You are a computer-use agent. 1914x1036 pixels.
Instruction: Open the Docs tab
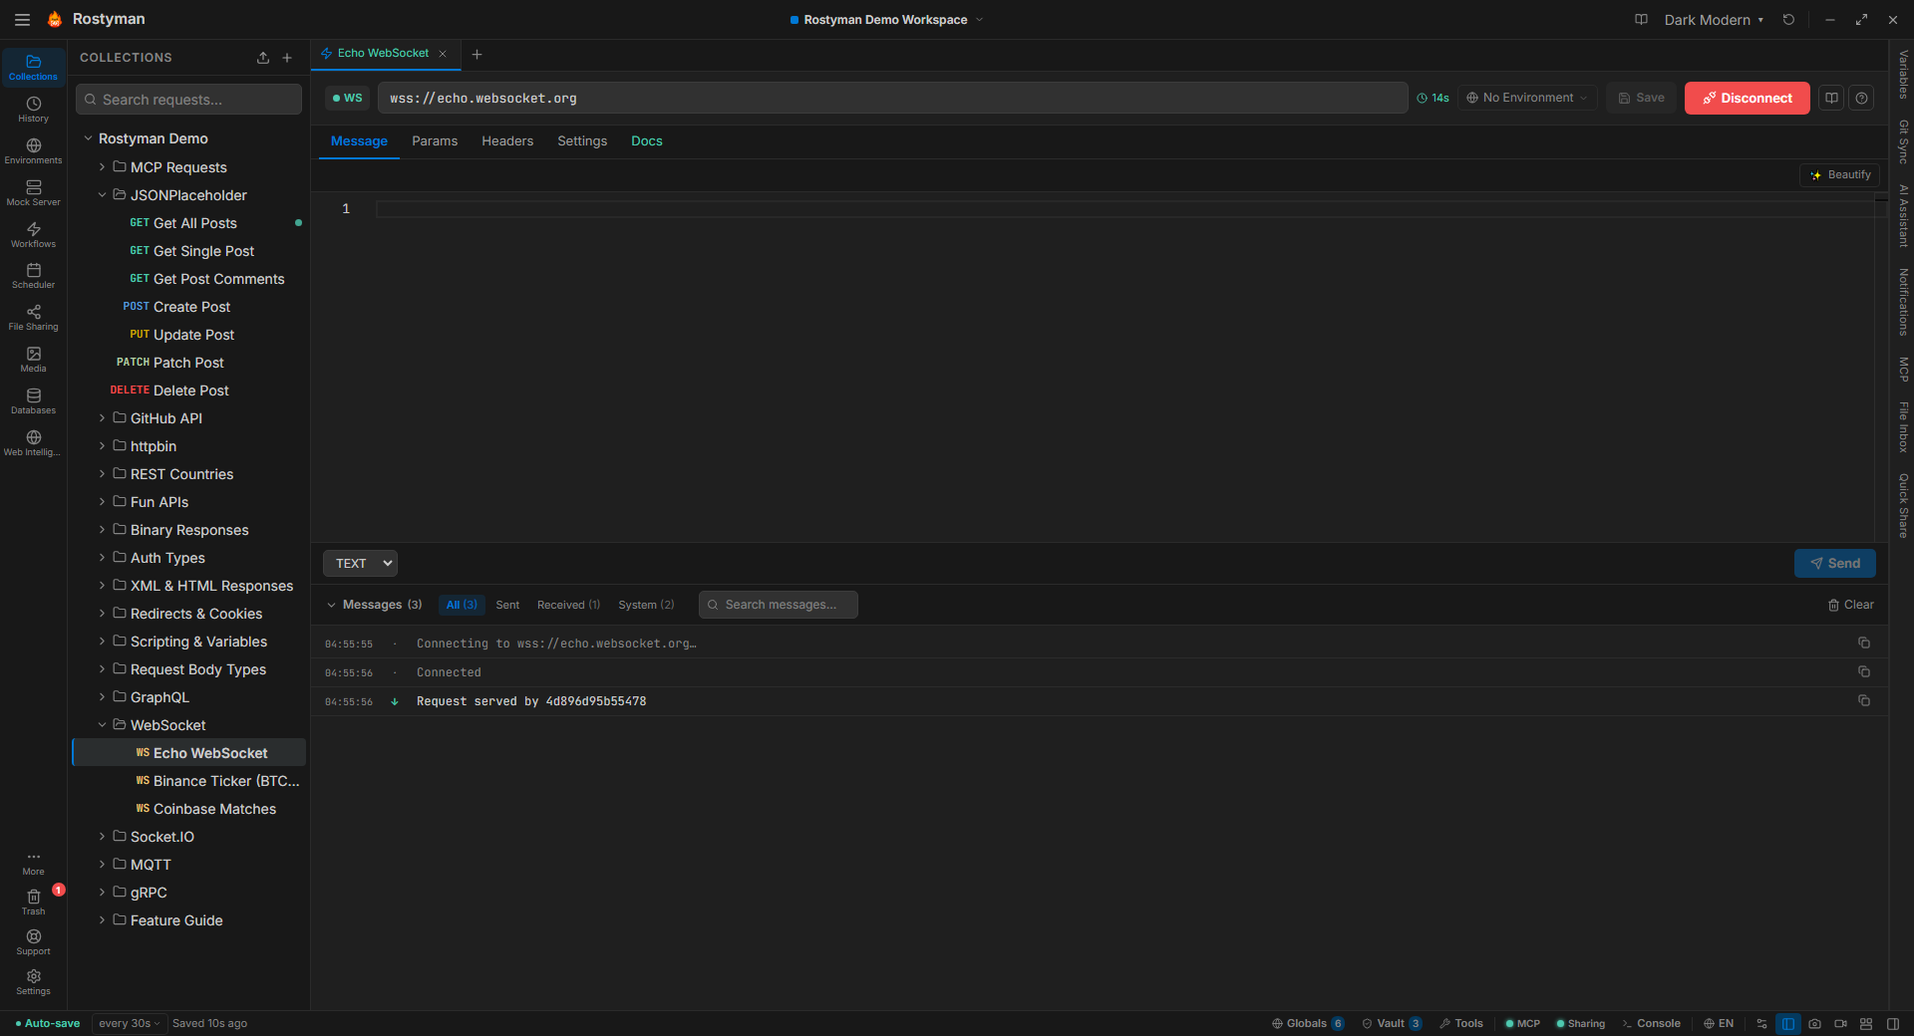pyautogui.click(x=647, y=141)
